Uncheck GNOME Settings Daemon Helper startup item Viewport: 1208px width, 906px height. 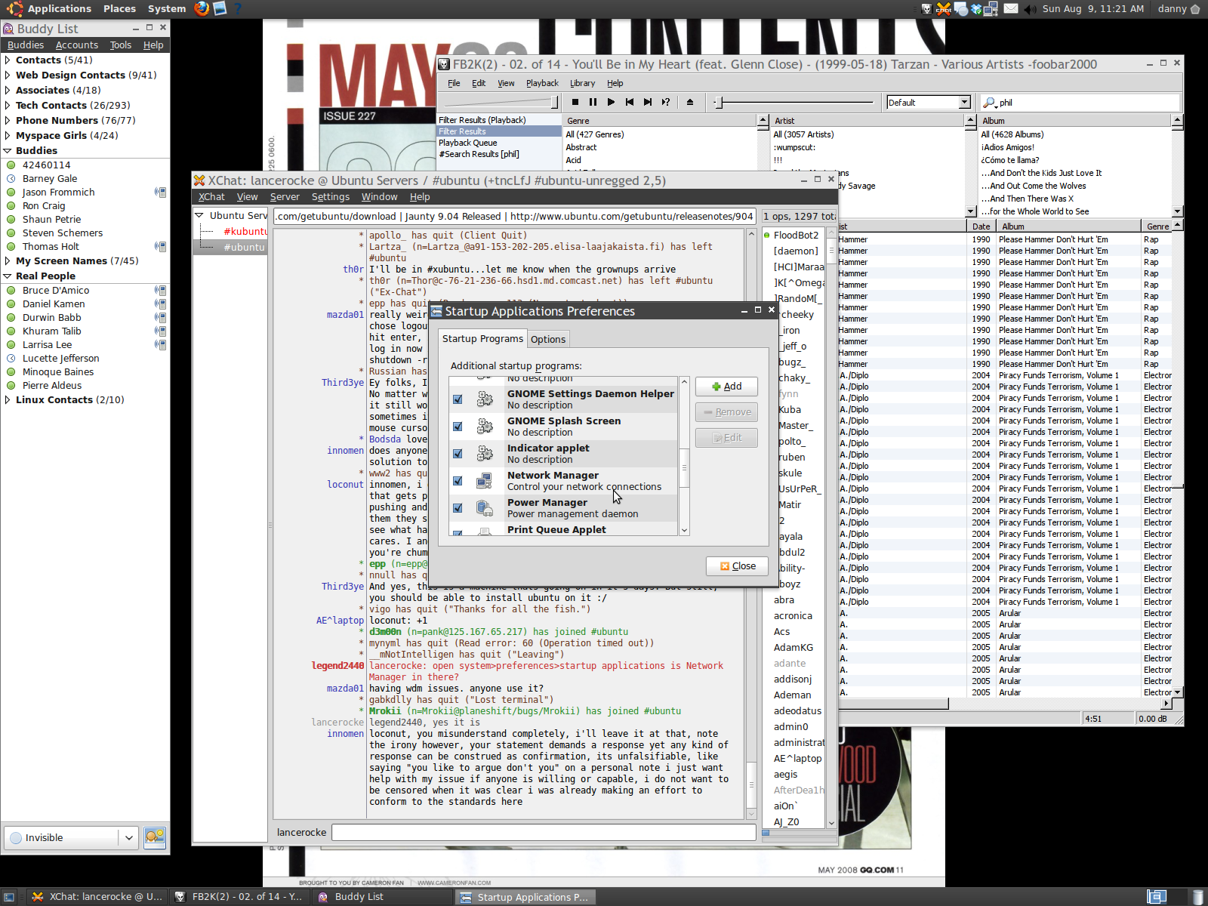click(x=458, y=399)
